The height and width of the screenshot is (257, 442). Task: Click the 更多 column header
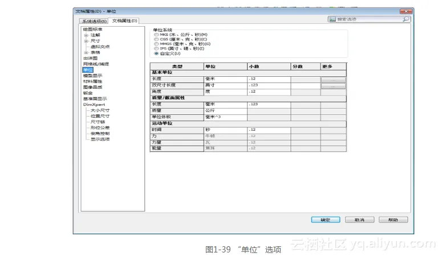334,67
